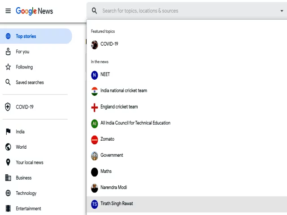Click the World globe icon

coord(8,147)
